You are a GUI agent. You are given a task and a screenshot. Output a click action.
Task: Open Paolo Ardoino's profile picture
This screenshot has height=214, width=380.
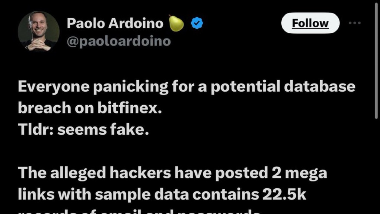[x=39, y=31]
